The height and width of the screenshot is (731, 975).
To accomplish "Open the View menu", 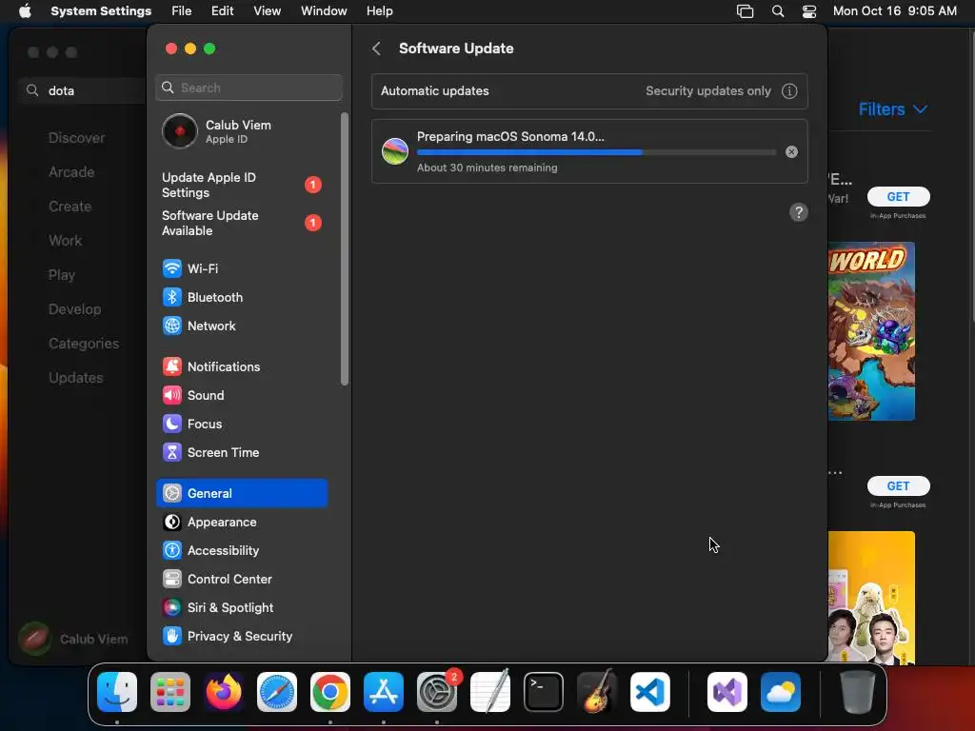I will click(x=268, y=11).
